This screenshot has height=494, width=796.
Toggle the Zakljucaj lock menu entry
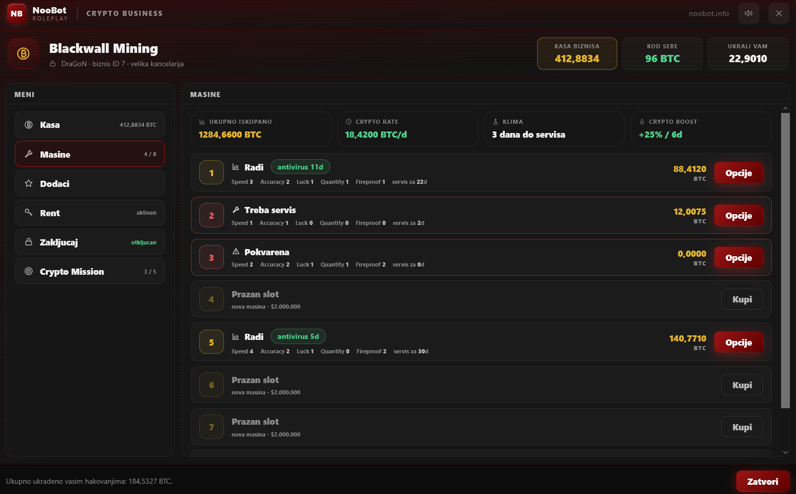90,242
